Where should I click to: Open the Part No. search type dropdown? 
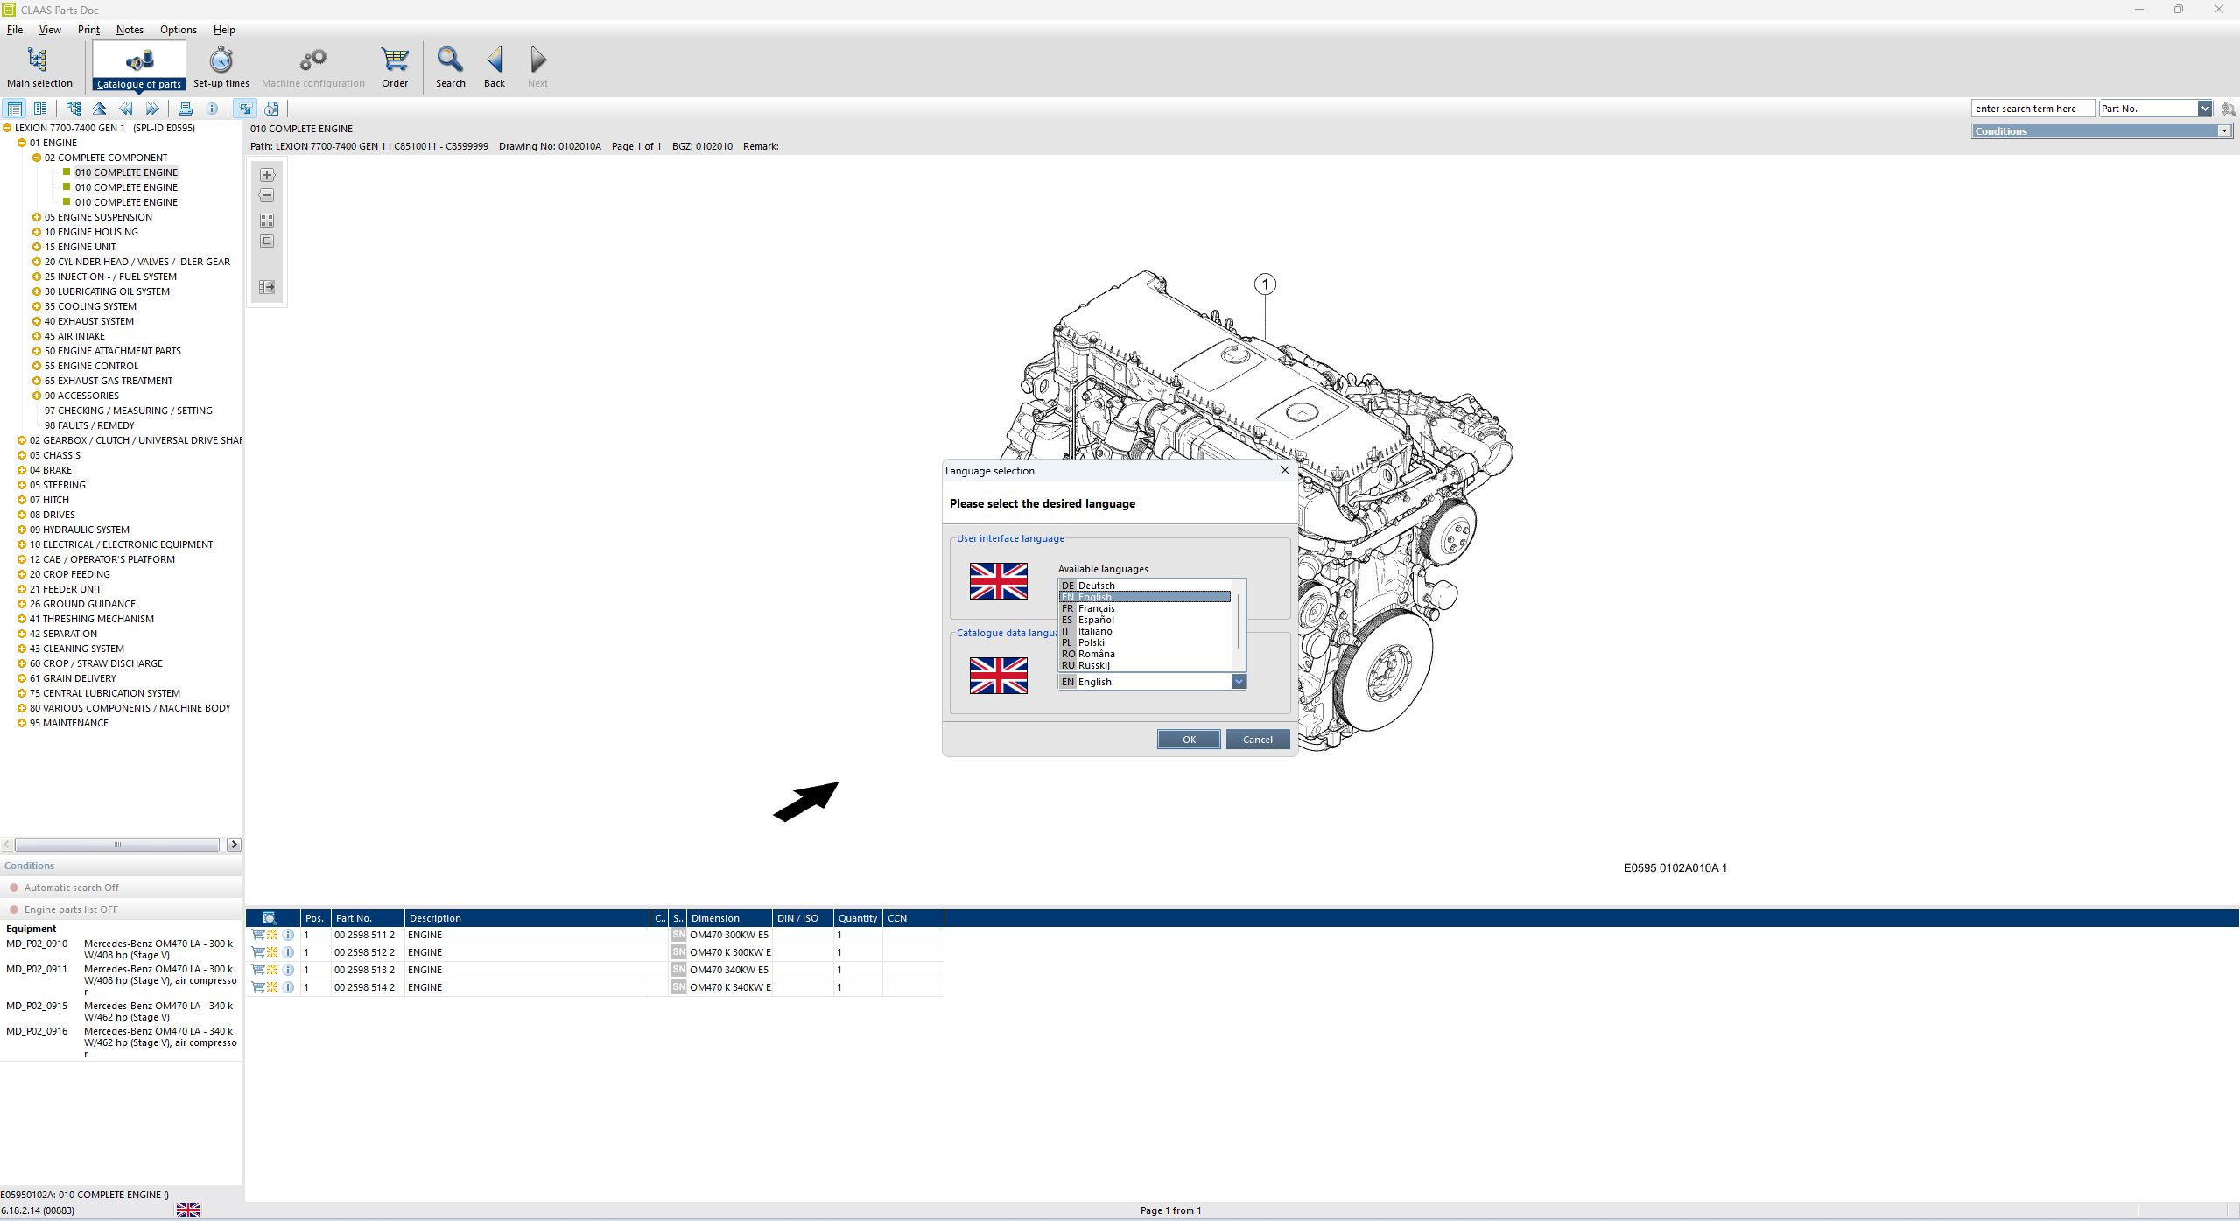(2207, 108)
